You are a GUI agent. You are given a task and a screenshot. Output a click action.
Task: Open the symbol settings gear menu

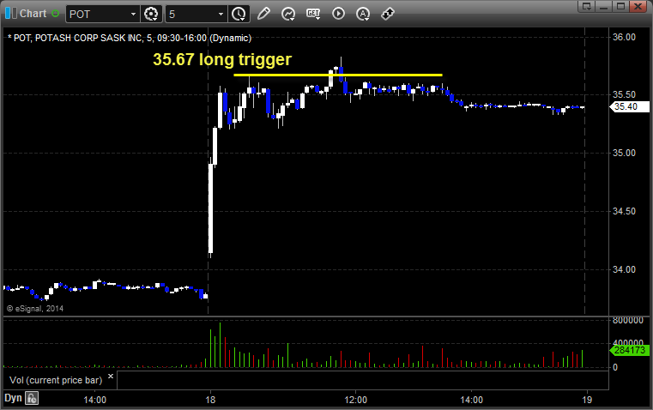[x=151, y=14]
